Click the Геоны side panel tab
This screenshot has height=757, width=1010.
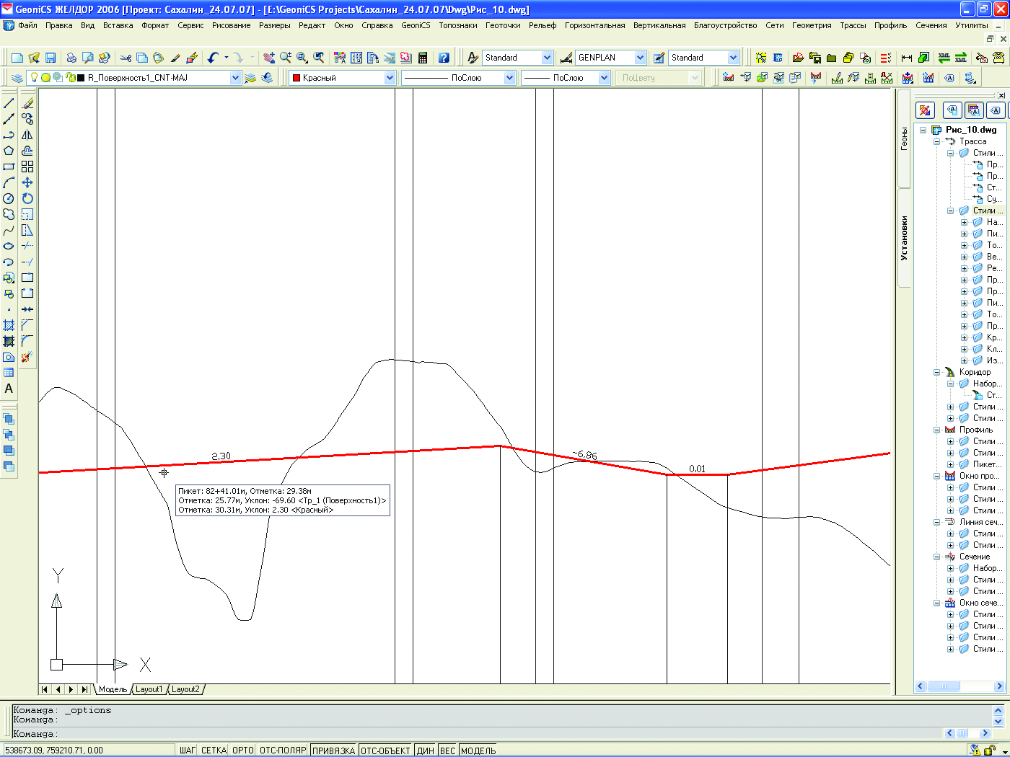(x=904, y=138)
